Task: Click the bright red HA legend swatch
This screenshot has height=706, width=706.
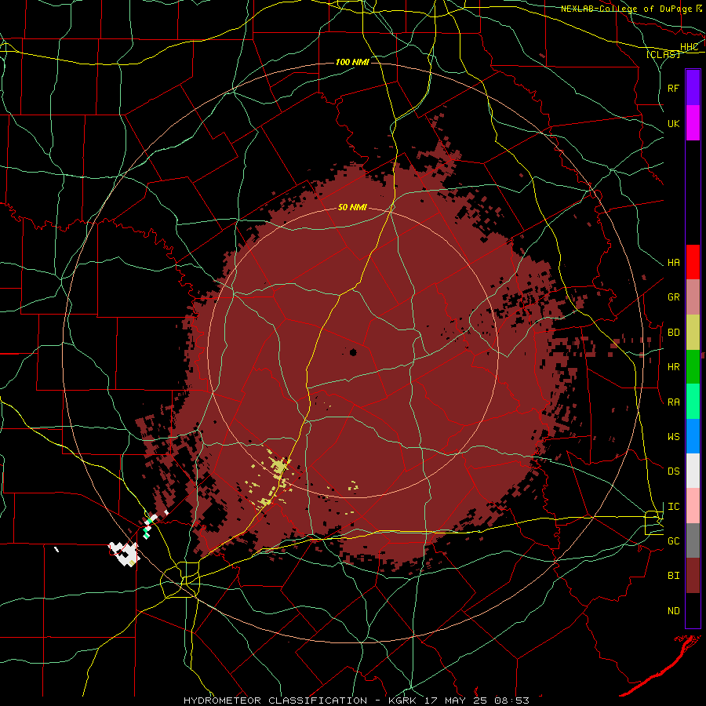Action: pyautogui.click(x=693, y=262)
